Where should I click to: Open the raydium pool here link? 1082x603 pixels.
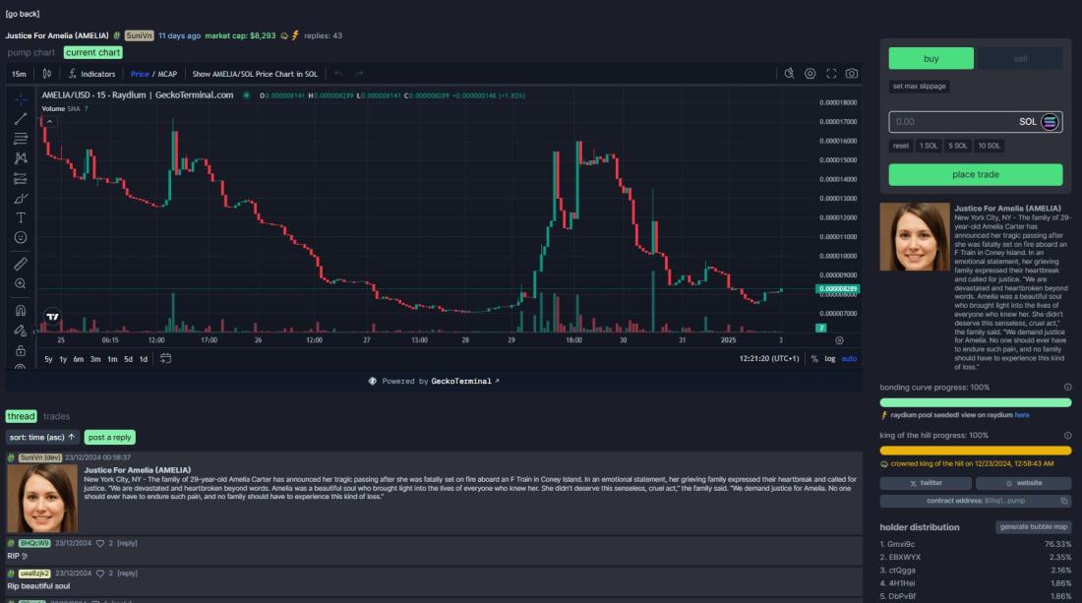[1022, 415]
